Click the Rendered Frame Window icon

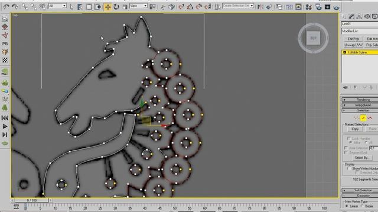(x=327, y=7)
